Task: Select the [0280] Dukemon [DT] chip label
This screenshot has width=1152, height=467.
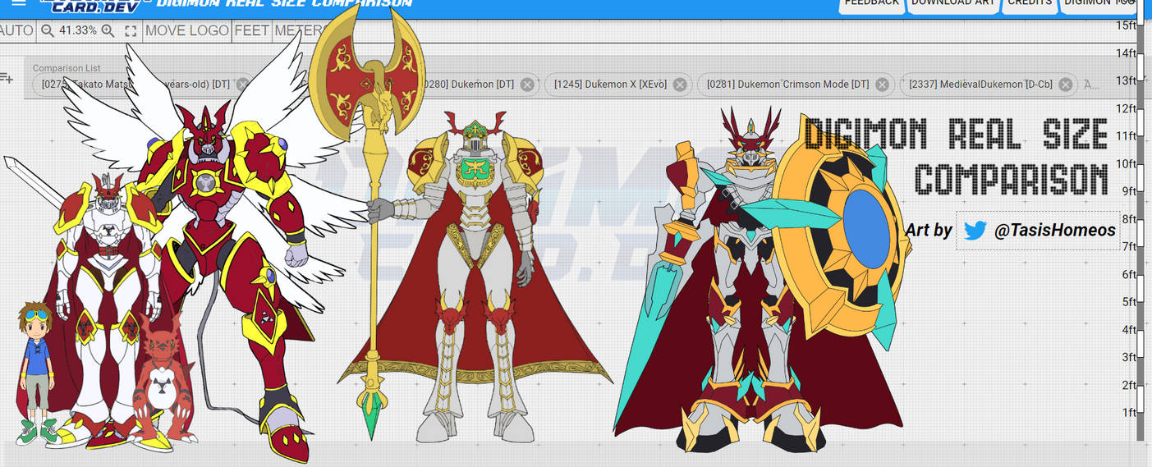Action: tap(466, 85)
